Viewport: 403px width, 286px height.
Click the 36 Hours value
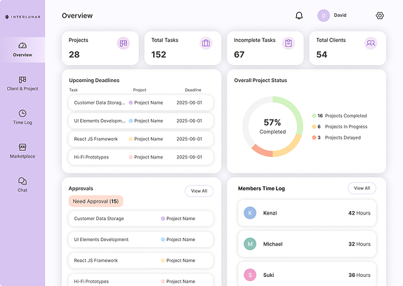(359, 275)
